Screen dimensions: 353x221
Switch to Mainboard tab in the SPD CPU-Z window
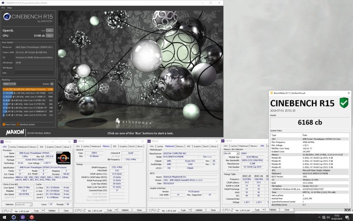click(244, 146)
